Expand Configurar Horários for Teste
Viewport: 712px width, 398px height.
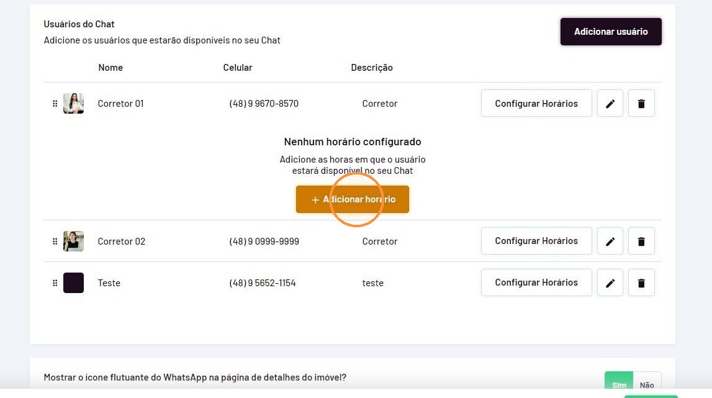(x=536, y=283)
